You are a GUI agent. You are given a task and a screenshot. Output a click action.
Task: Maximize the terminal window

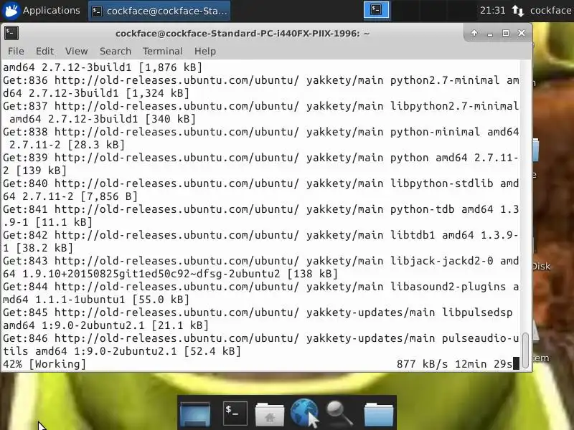(506, 33)
